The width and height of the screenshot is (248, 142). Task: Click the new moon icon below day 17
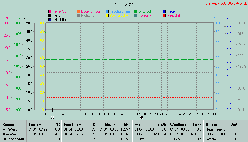click(x=142, y=117)
